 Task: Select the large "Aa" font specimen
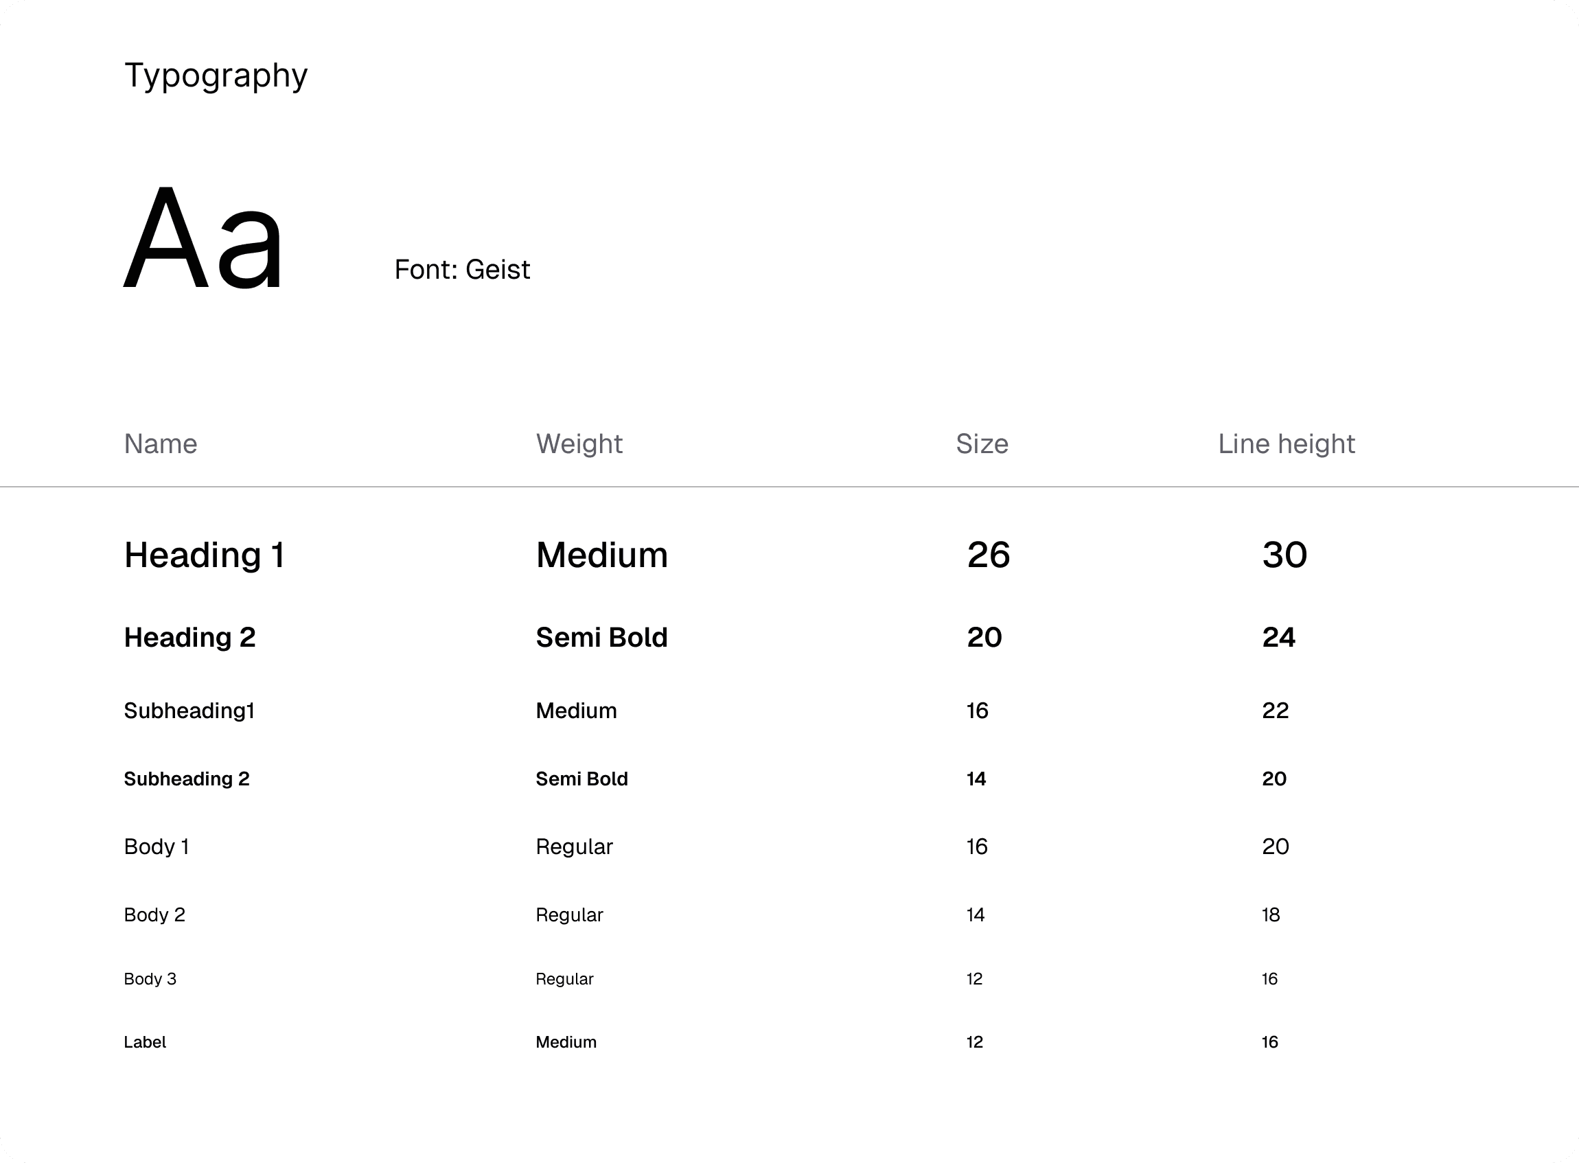pyautogui.click(x=203, y=238)
